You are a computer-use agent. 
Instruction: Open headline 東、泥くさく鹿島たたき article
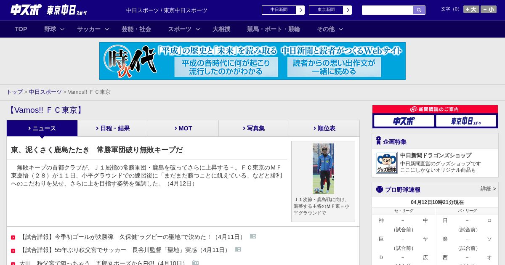97,150
